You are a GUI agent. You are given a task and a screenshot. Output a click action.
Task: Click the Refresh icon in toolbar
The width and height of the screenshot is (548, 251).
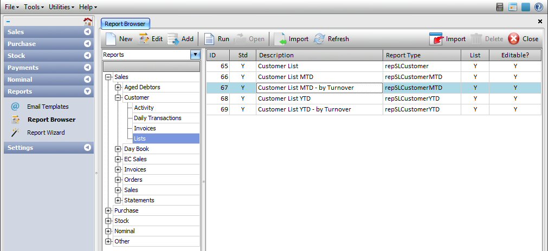tap(319, 39)
